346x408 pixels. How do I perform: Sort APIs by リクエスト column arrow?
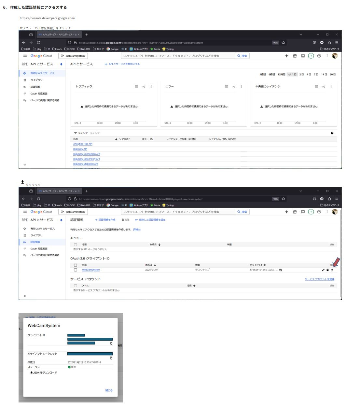click(117, 139)
